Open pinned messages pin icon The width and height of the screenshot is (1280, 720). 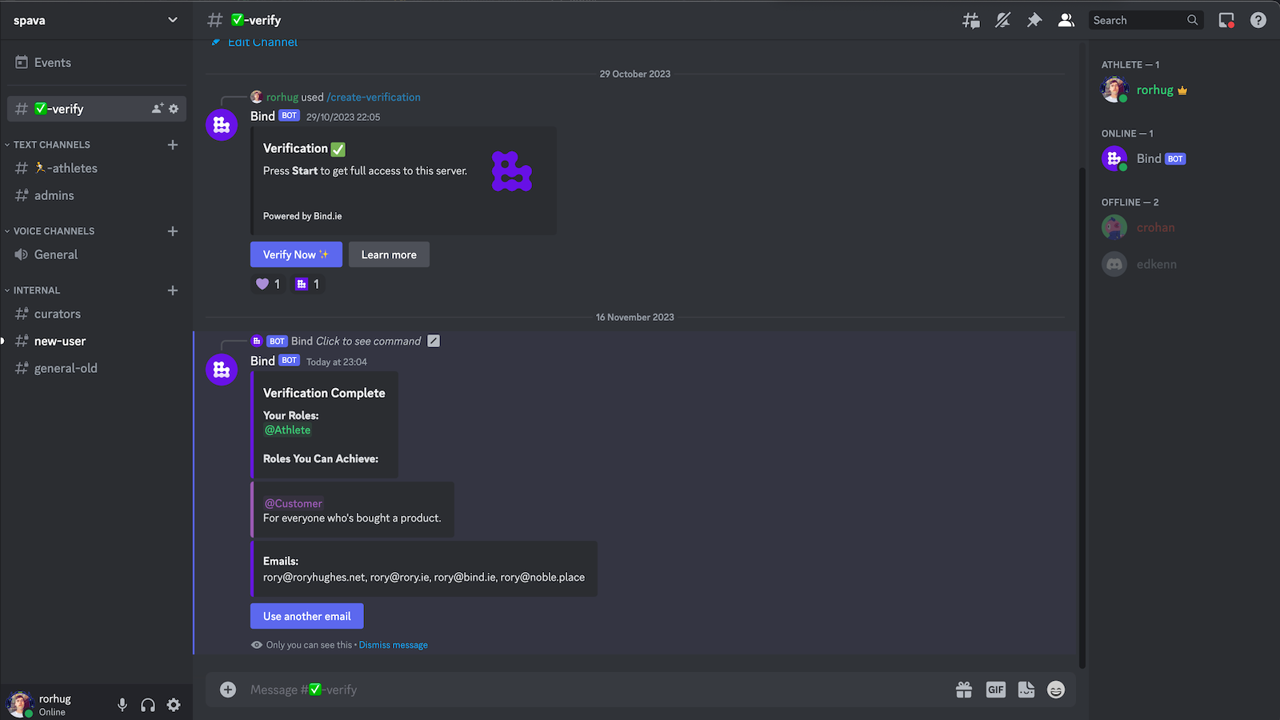[1034, 20]
